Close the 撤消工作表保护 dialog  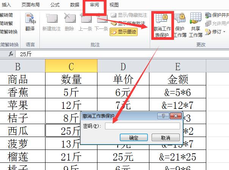[176, 116]
